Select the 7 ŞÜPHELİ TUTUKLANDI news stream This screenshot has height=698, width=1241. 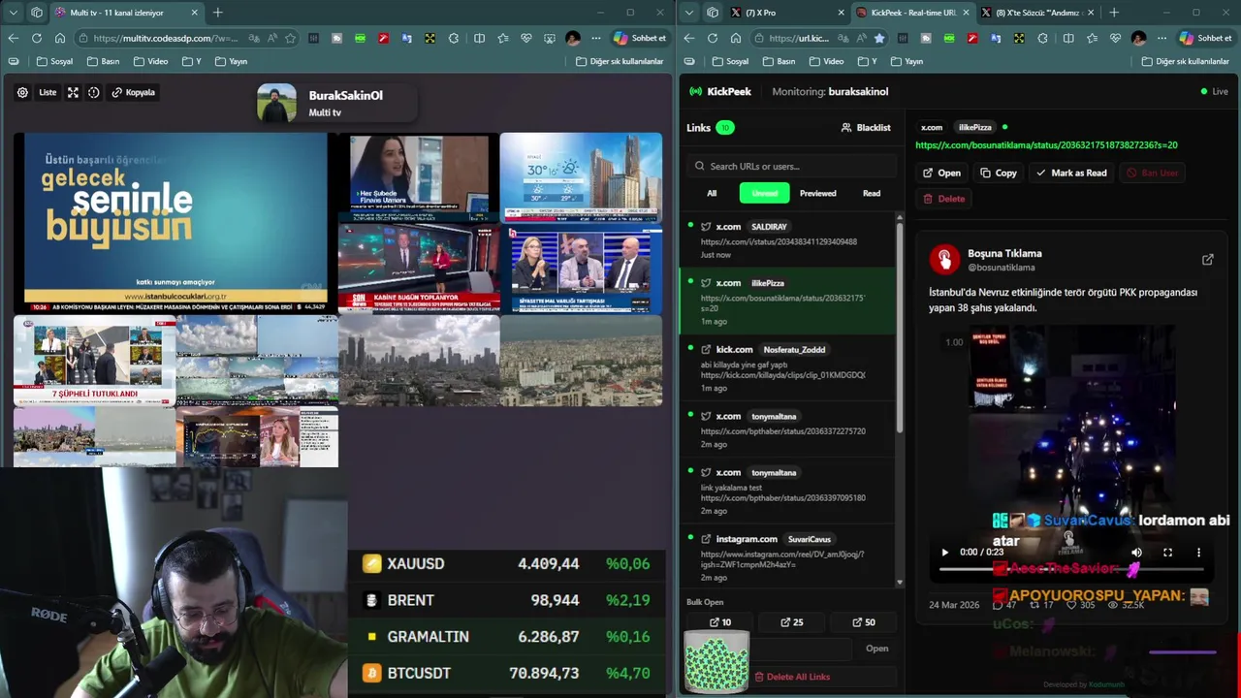[x=94, y=361]
